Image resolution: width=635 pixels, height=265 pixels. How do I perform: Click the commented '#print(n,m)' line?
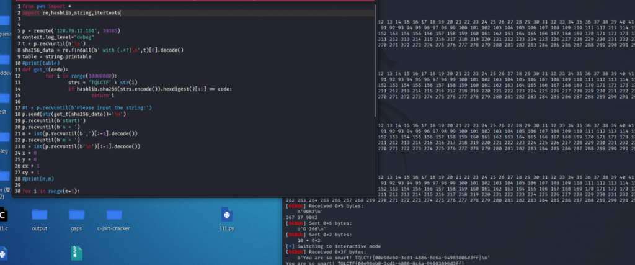click(x=38, y=179)
